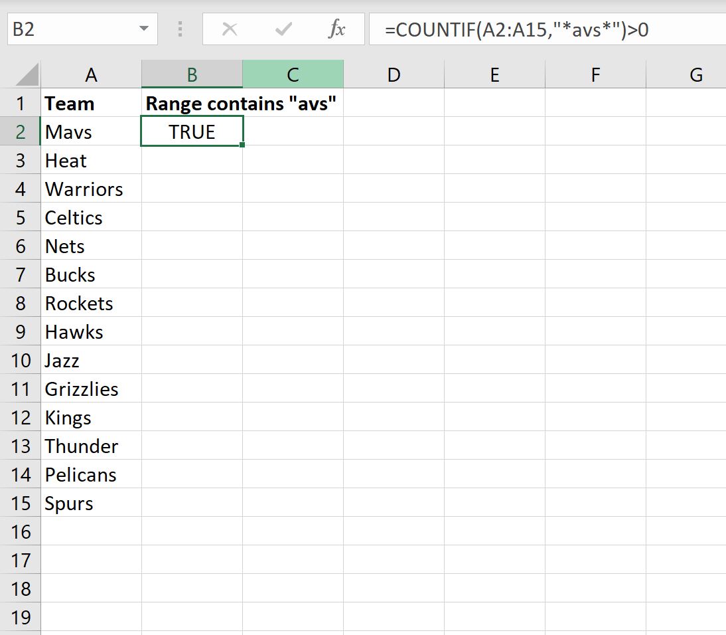726x635 pixels.
Task: Open the Name Box dropdown arrow
Action: [x=145, y=29]
